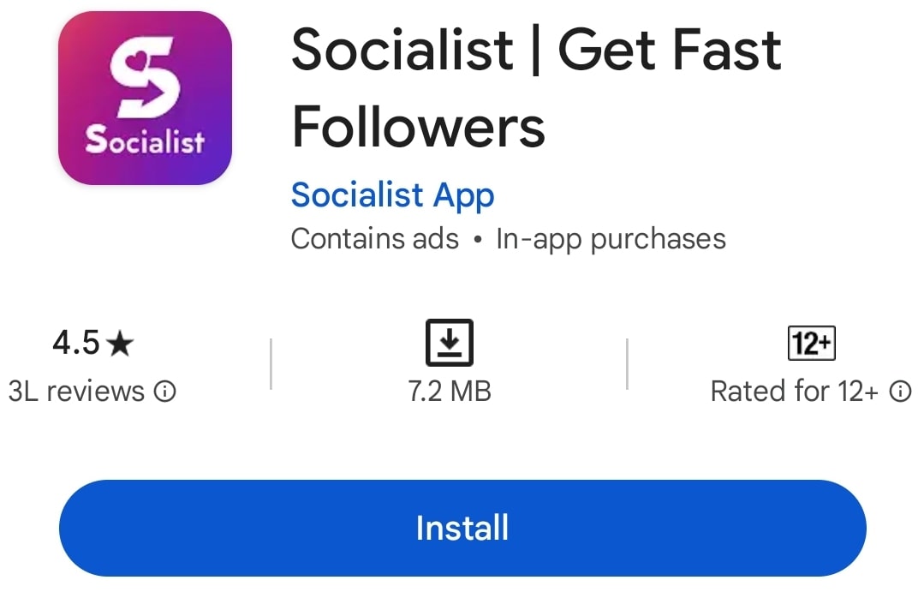Click the divider between reviews and size

[271, 363]
